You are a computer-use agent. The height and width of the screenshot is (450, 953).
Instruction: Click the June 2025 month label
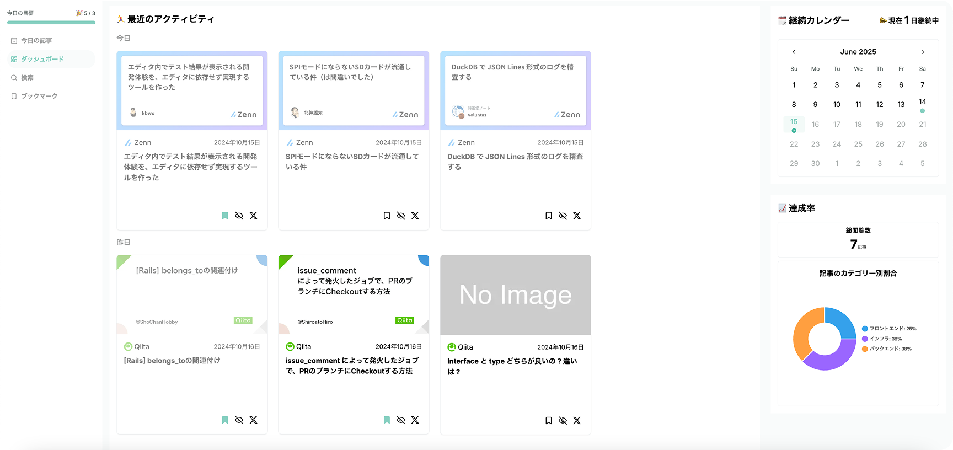(x=858, y=52)
